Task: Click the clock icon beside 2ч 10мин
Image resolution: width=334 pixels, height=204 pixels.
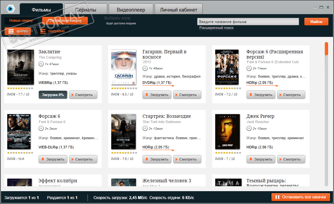Action: coord(249,128)
